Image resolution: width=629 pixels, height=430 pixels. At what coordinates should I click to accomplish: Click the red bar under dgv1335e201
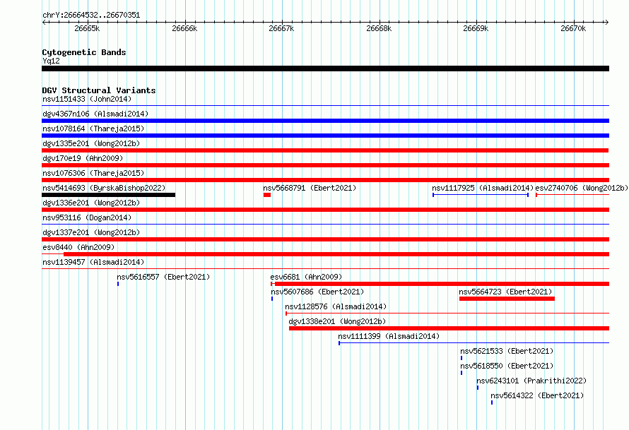pos(325,150)
